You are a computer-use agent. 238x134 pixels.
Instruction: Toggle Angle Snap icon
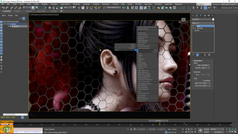91,8
